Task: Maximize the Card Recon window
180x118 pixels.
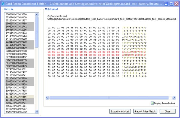Action: pos(171,4)
